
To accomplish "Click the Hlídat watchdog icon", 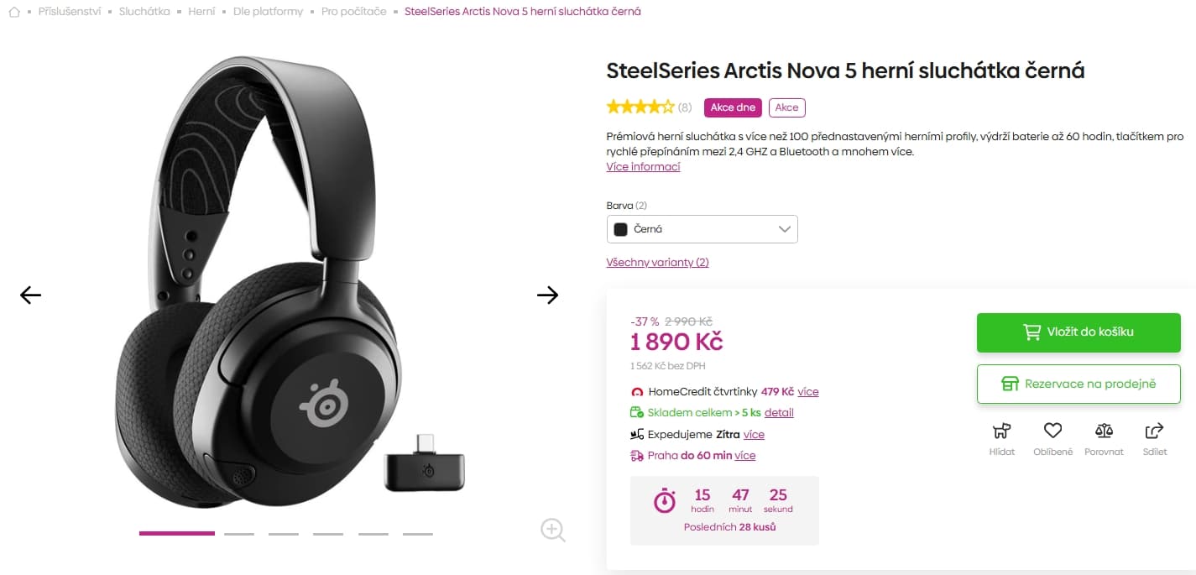I will (x=1001, y=431).
